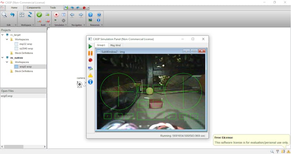Select Block Definitions under rc_native
The width and height of the screenshot is (291, 154).
coord(24,71)
